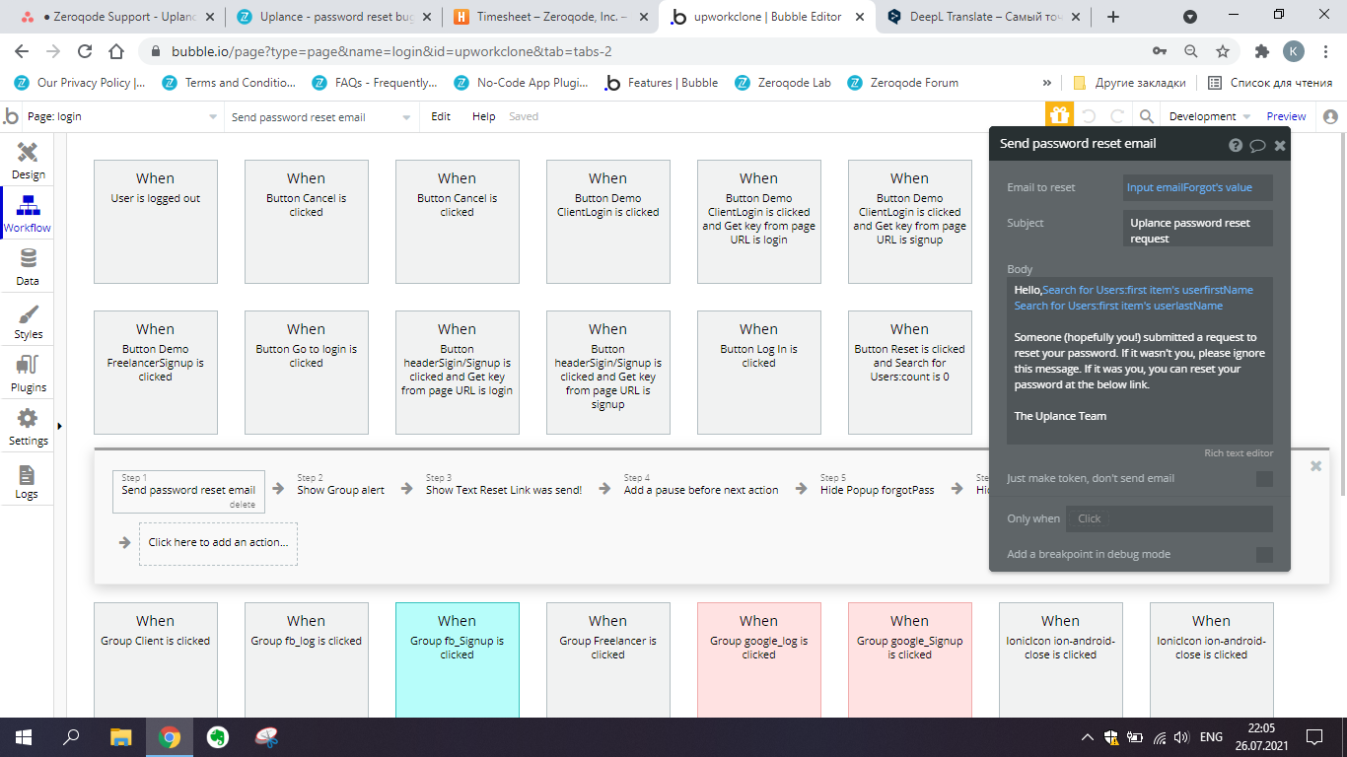Open the Edit menu
Viewport: 1347px width, 757px height.
click(x=441, y=116)
